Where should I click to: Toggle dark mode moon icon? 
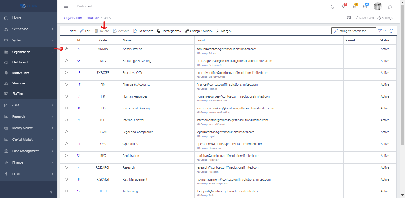pyautogui.click(x=333, y=7)
